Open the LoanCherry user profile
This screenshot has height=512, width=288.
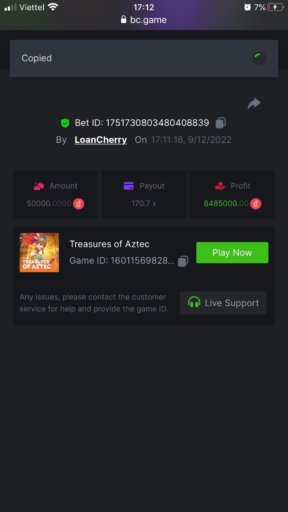pyautogui.click(x=101, y=140)
